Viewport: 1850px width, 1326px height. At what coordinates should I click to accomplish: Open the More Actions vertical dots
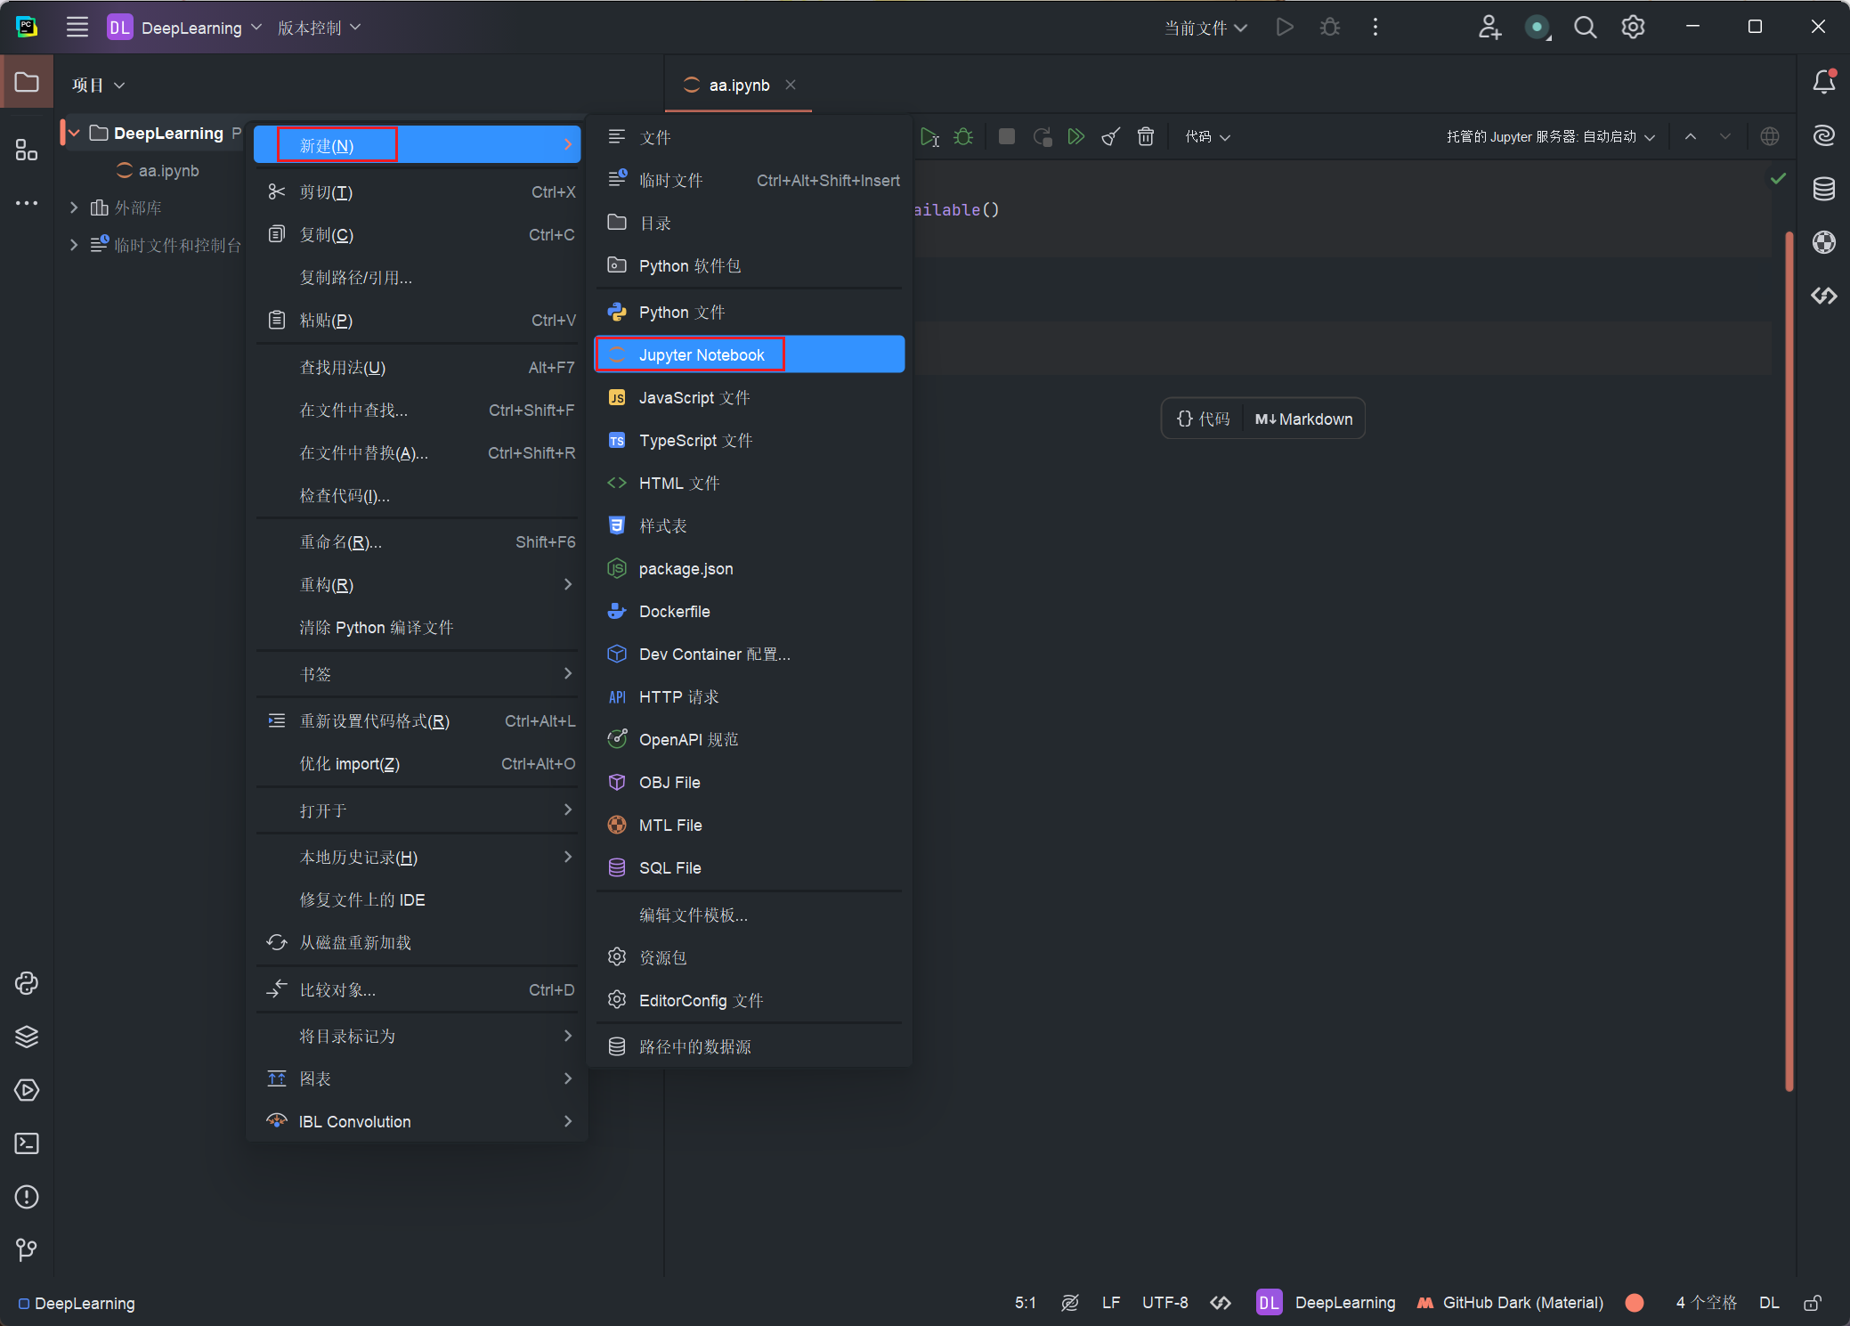point(1375,28)
